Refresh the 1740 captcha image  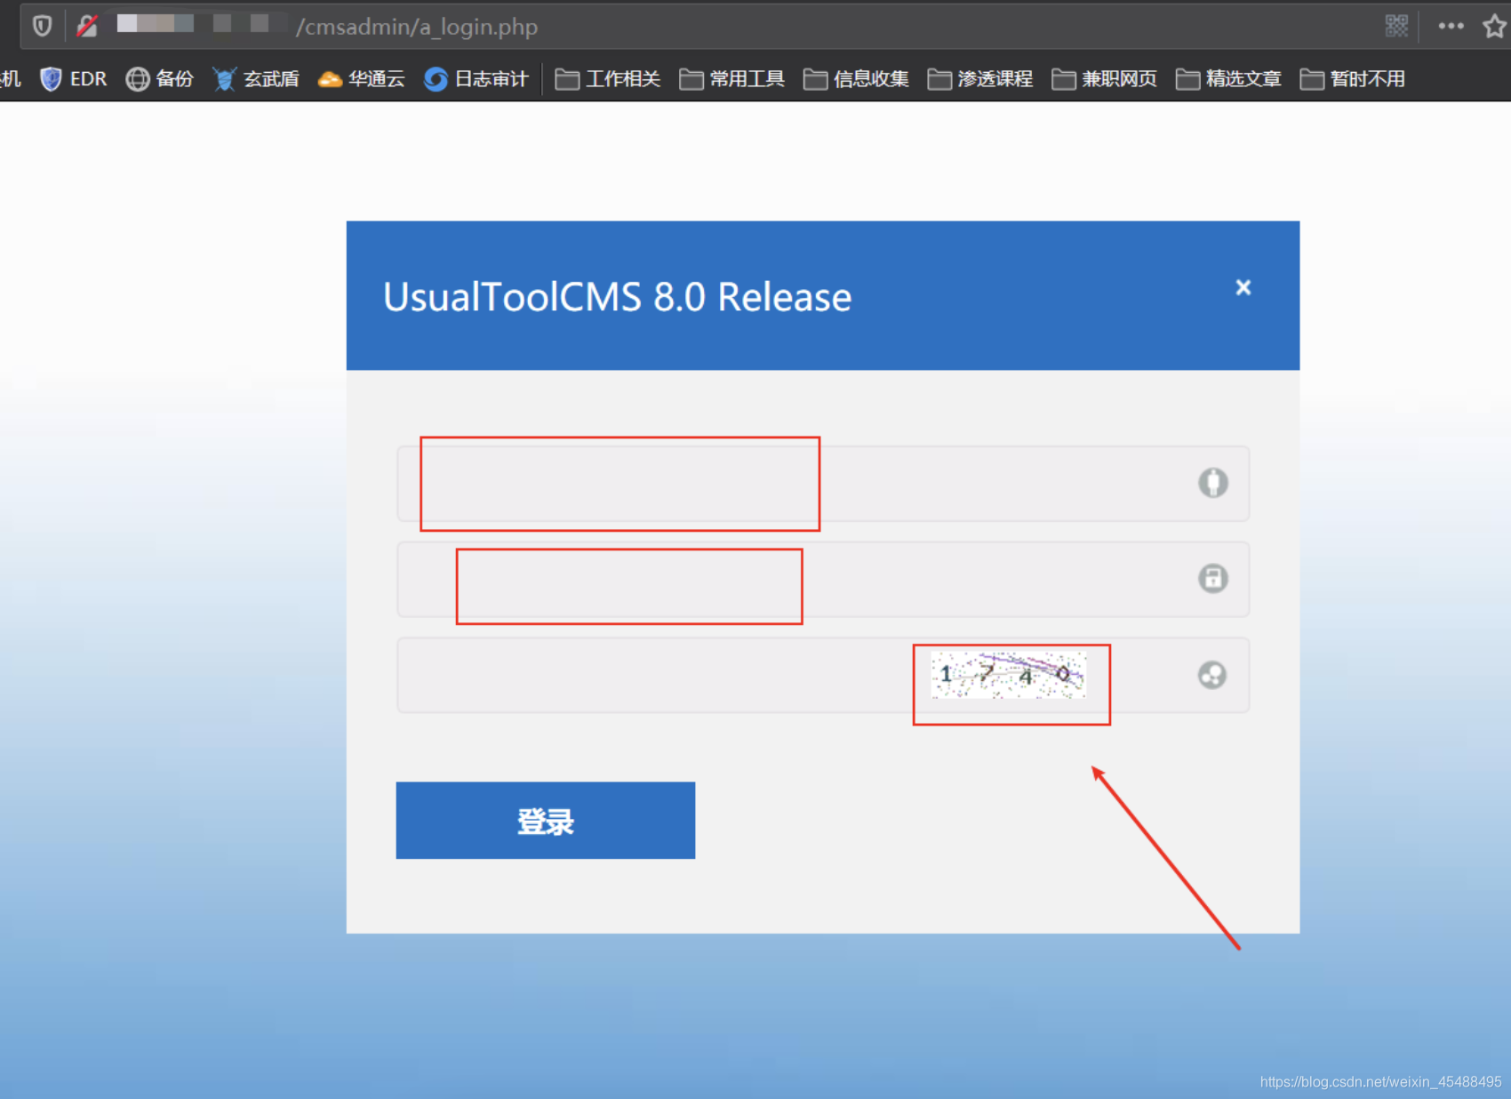1008,675
